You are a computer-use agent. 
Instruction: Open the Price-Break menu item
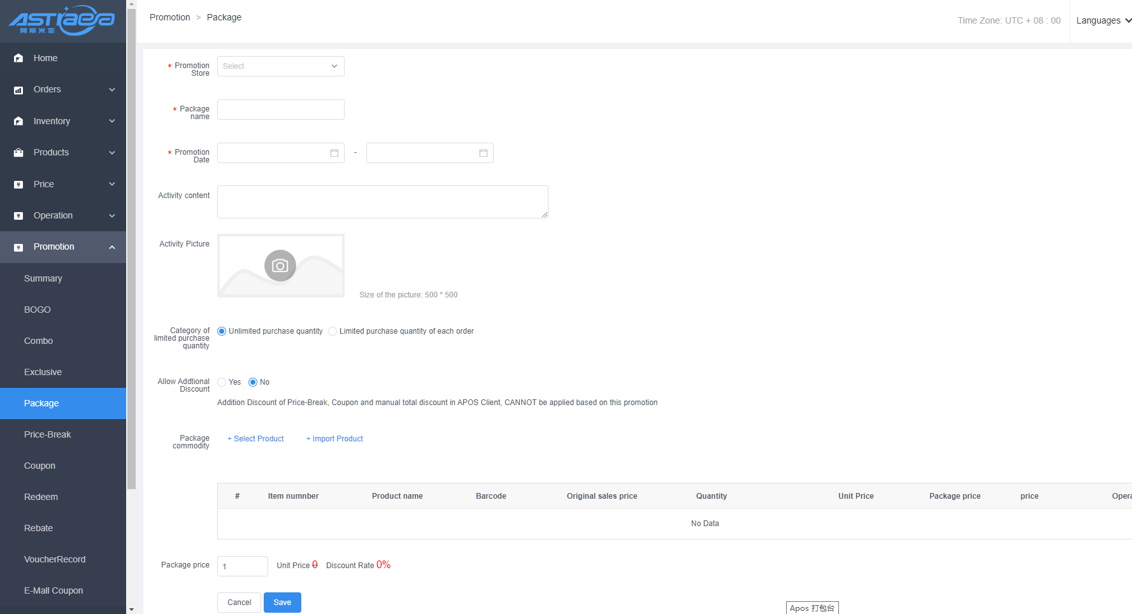(x=48, y=434)
